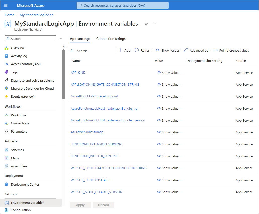Click the Microsoft Defender for Cloud shield icon

pos(7,88)
